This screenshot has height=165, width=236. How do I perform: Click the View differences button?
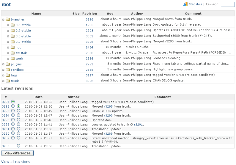pyautogui.click(x=17, y=153)
